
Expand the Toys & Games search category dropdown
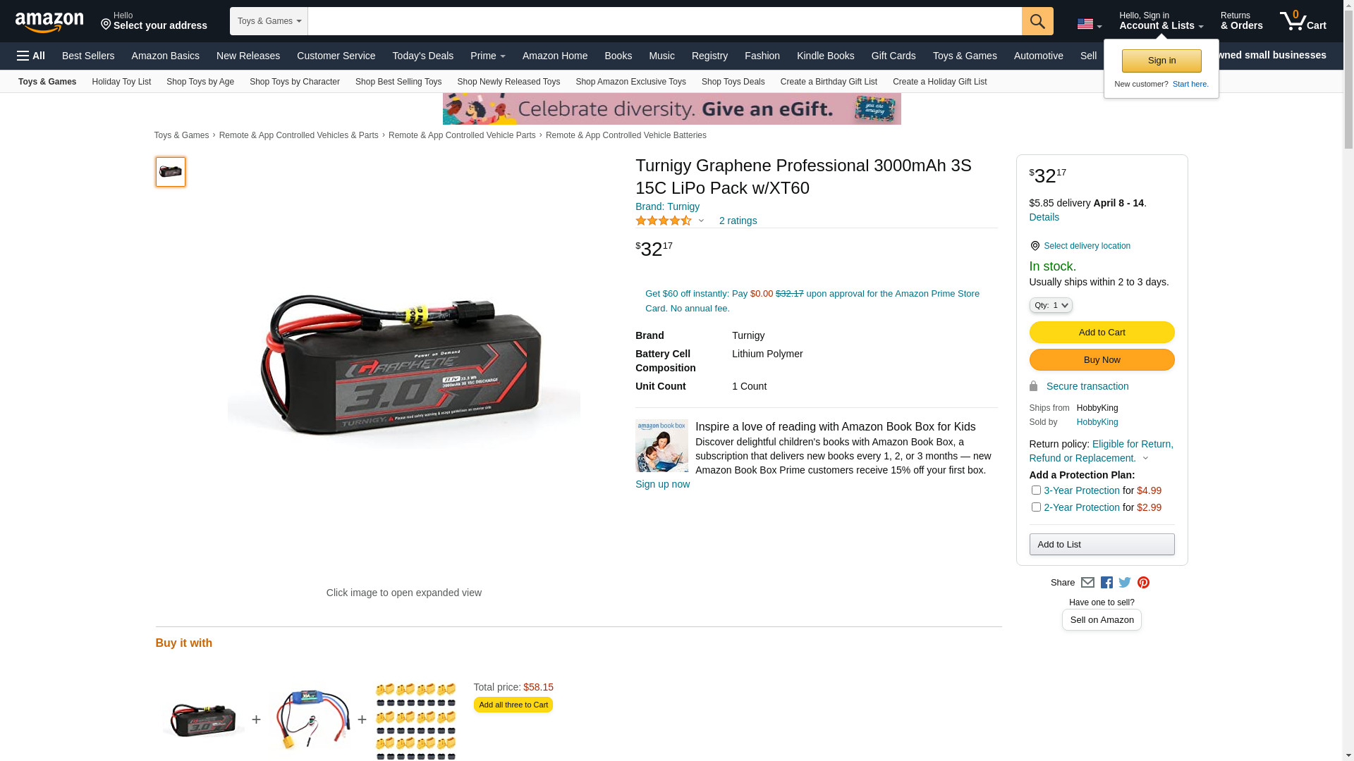point(269,21)
